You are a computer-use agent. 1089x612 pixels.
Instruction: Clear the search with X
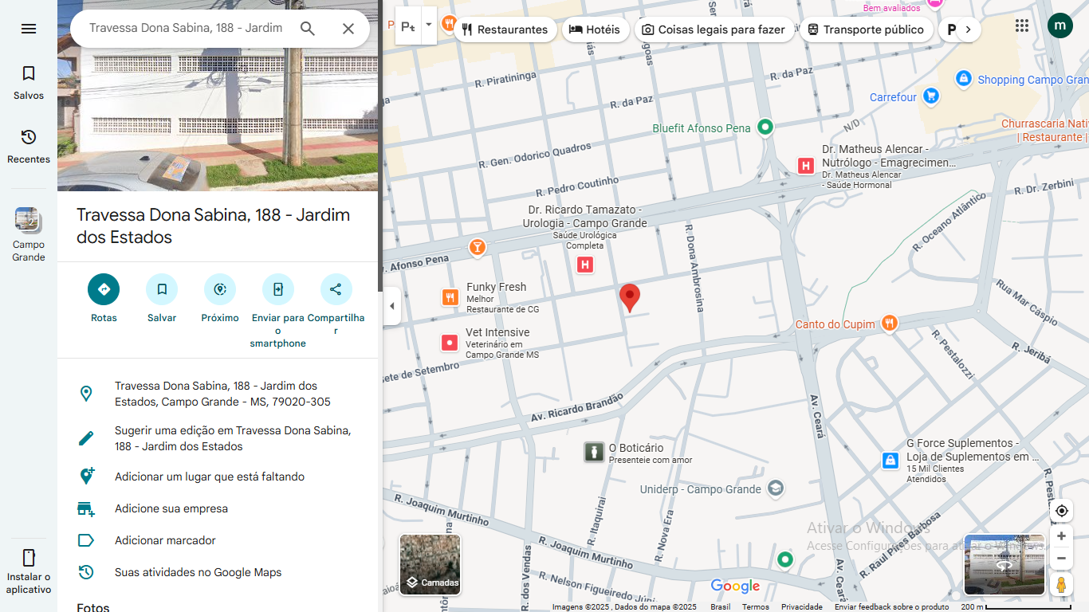(348, 29)
